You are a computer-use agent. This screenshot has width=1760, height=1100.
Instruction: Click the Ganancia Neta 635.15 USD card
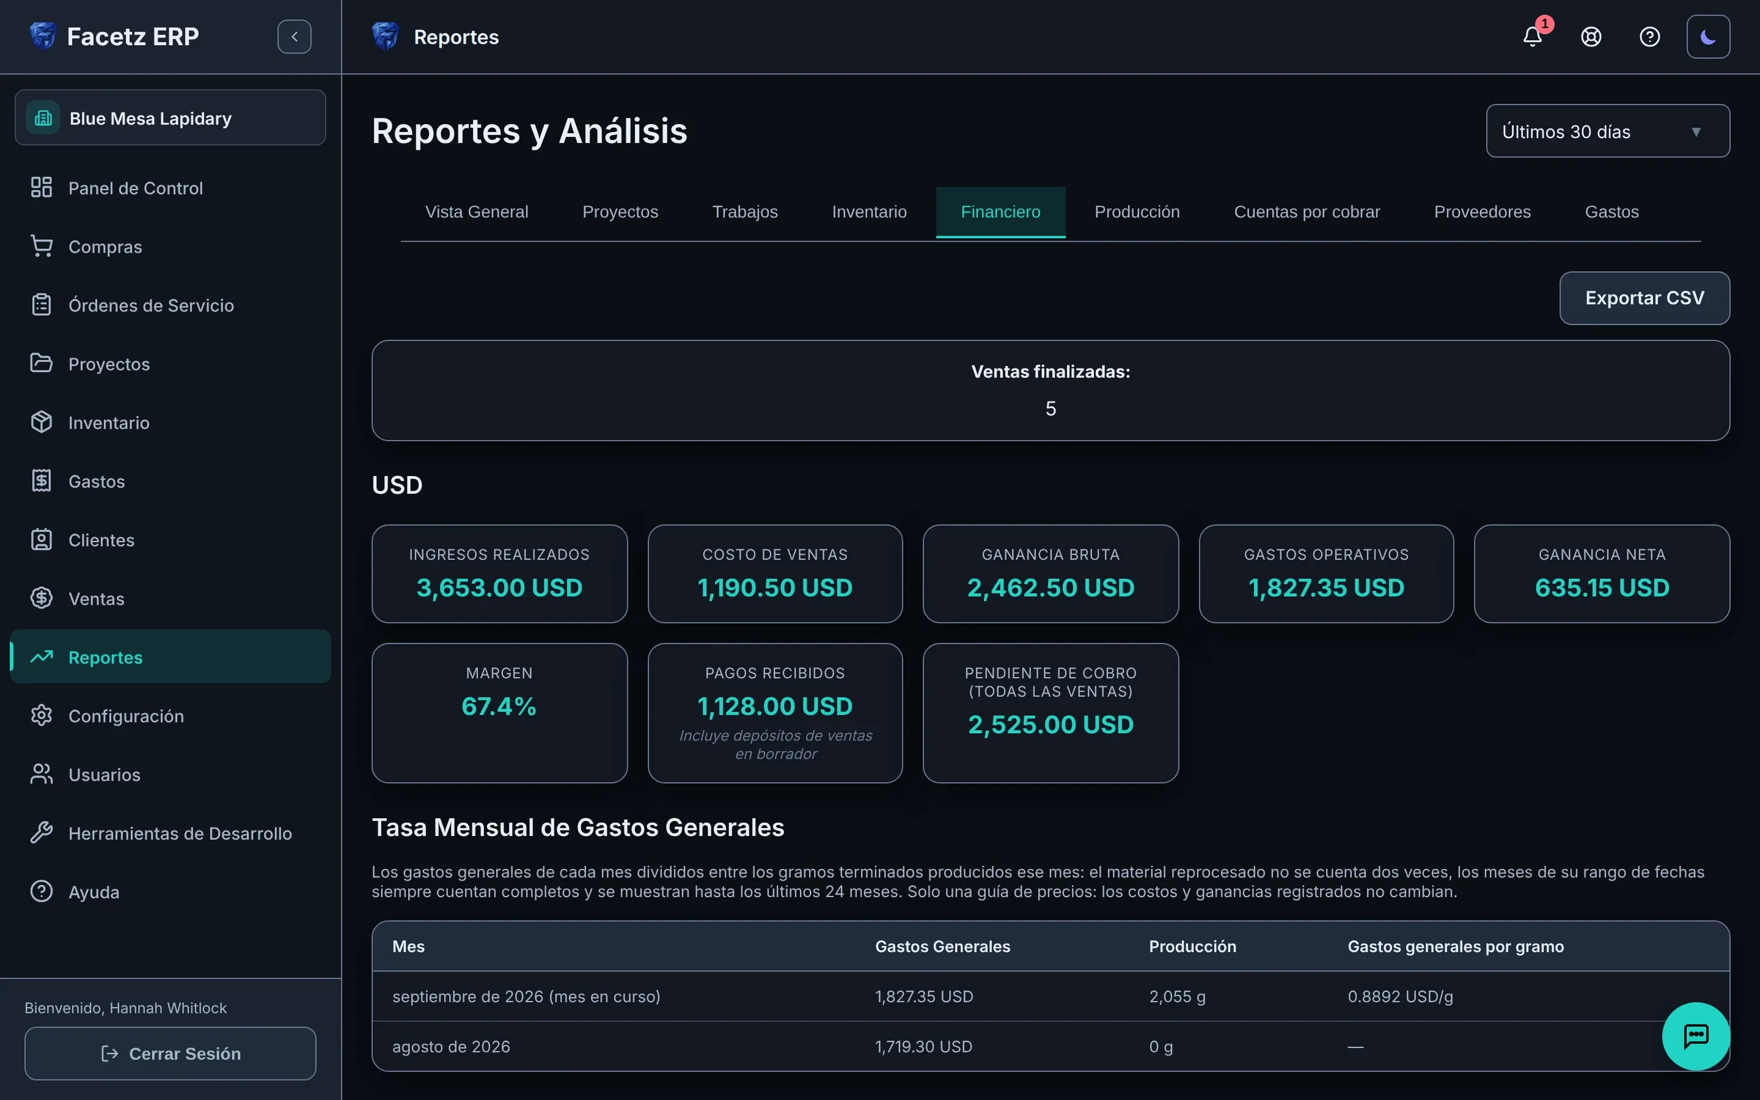(x=1602, y=573)
